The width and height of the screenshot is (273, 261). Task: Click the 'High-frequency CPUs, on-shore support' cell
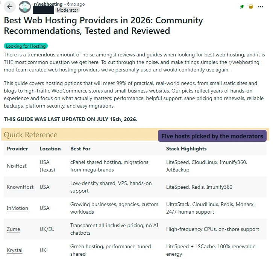(x=212, y=229)
